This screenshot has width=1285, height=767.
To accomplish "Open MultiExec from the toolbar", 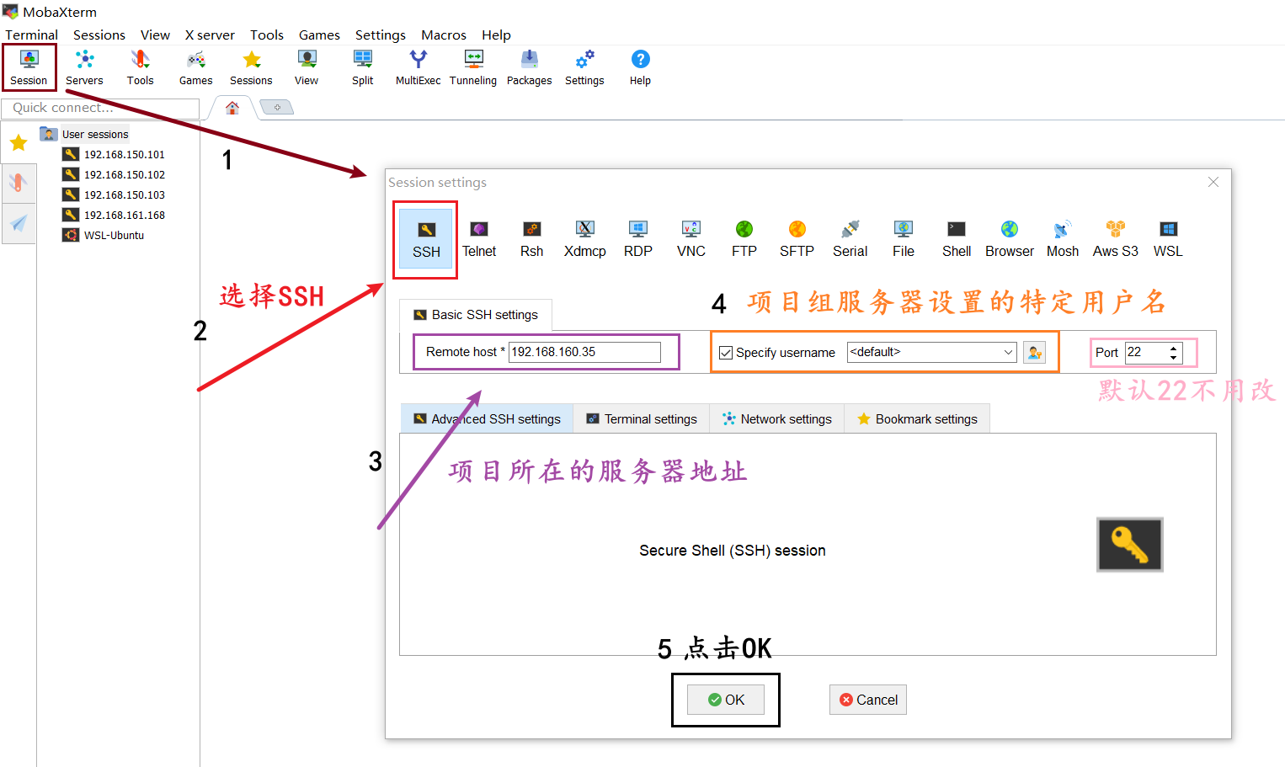I will pos(418,67).
